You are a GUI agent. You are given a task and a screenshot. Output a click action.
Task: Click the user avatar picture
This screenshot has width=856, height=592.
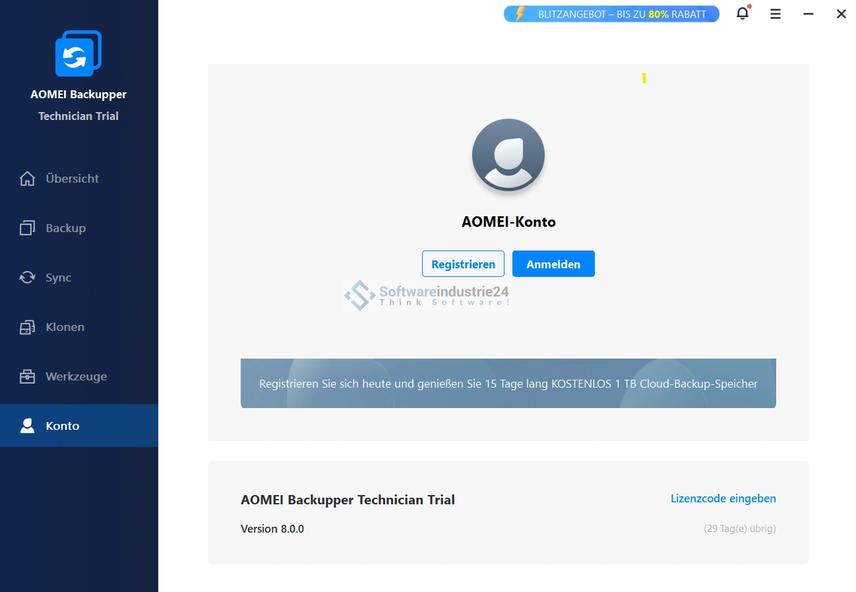508,156
